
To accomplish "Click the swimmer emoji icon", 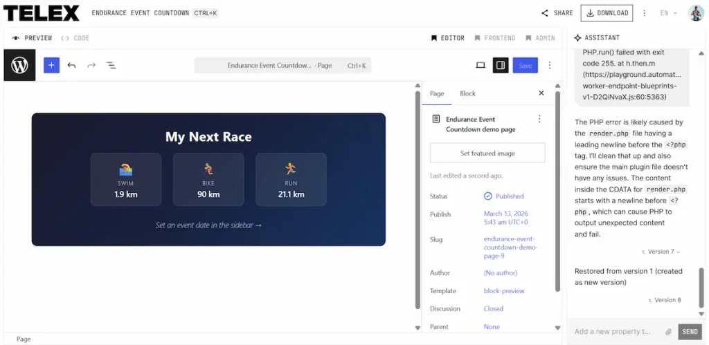I will point(126,169).
